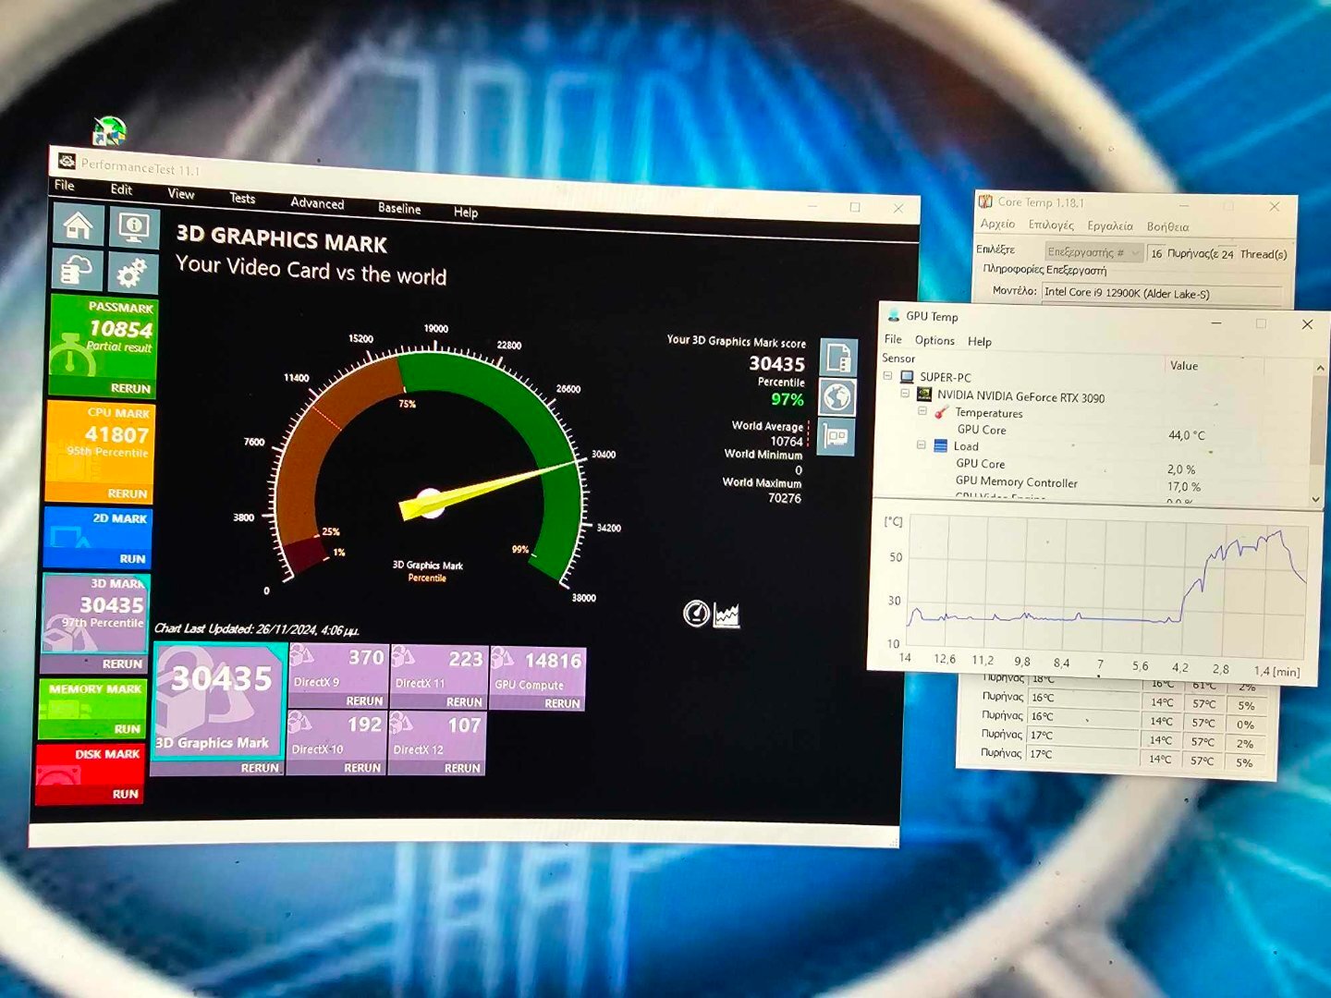The image size is (1331, 998).
Task: Click the Value column header in GPU Temp
Action: tap(1184, 366)
